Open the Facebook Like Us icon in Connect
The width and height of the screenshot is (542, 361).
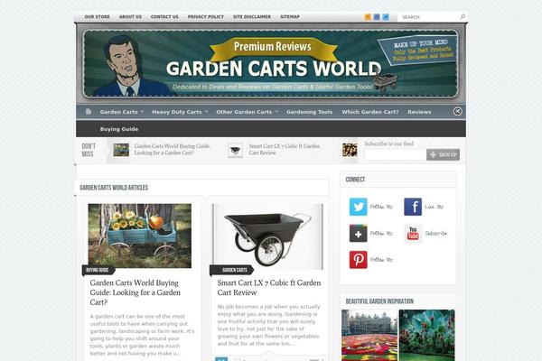pos(413,207)
